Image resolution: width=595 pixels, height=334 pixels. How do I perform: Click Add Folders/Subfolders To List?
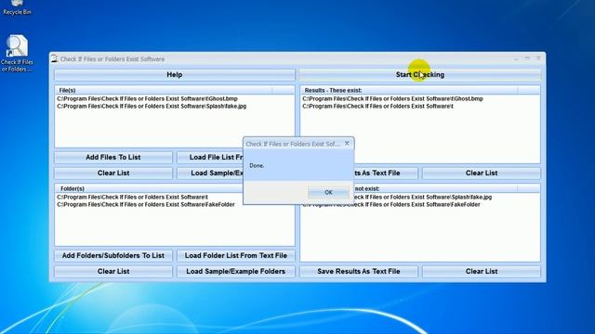click(x=113, y=256)
